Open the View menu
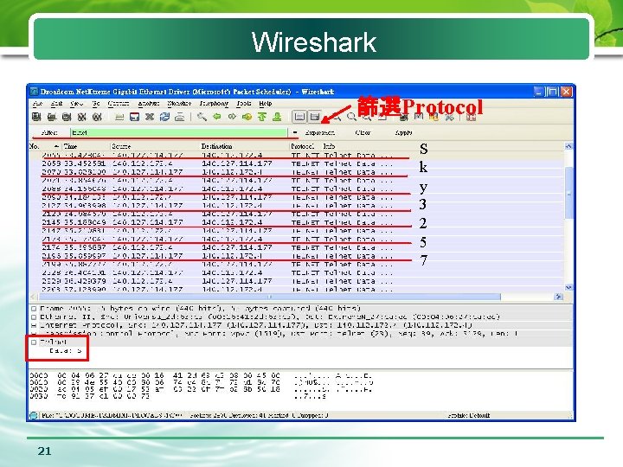Image resolution: width=623 pixels, height=467 pixels. tap(76, 103)
